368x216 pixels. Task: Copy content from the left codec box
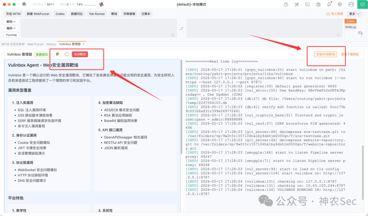tap(173, 35)
